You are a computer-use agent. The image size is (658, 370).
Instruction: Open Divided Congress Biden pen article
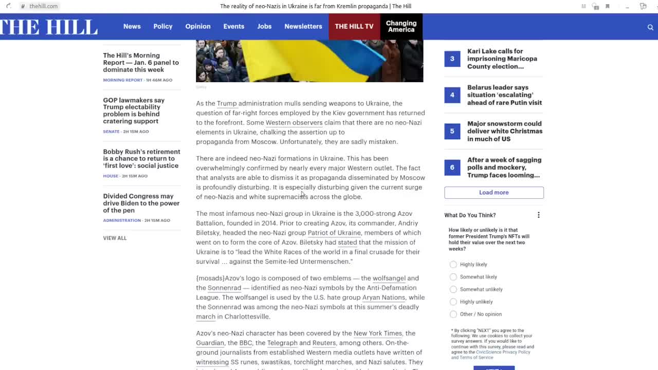pos(141,203)
